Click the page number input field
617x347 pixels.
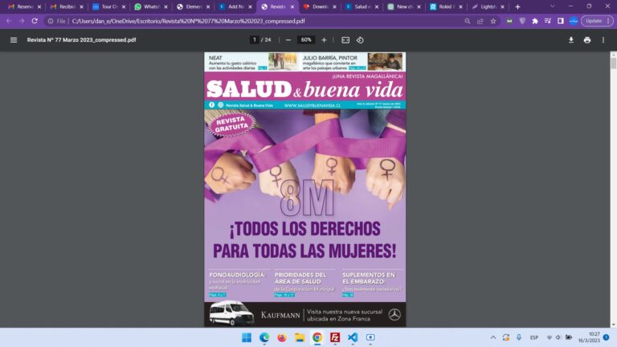(255, 39)
